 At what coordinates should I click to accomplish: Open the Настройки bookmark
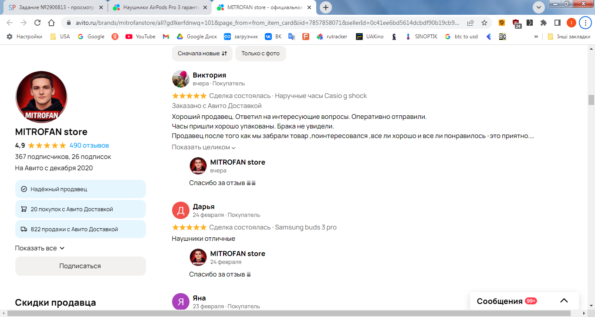pos(24,37)
